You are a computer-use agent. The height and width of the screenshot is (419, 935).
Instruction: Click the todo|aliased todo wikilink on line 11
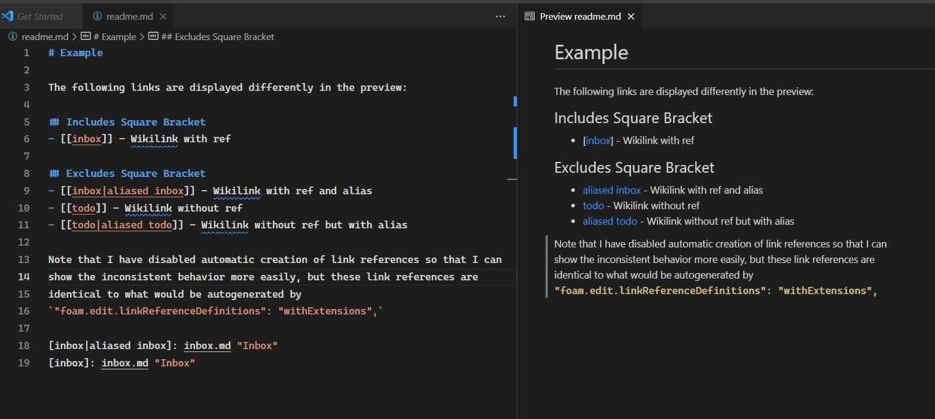(122, 225)
